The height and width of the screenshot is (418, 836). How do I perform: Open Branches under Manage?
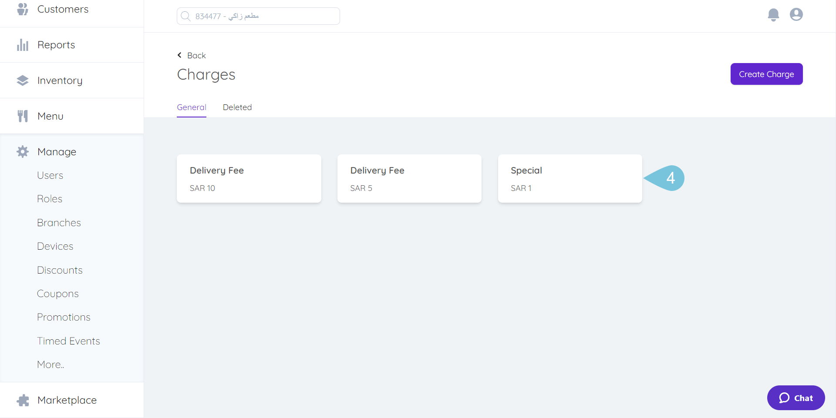[59, 223]
